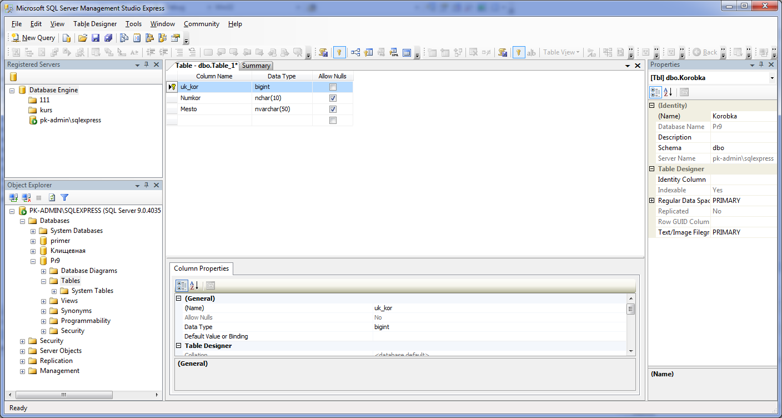The width and height of the screenshot is (782, 418).
Task: Expand the Клищевная database node
Action: point(33,251)
